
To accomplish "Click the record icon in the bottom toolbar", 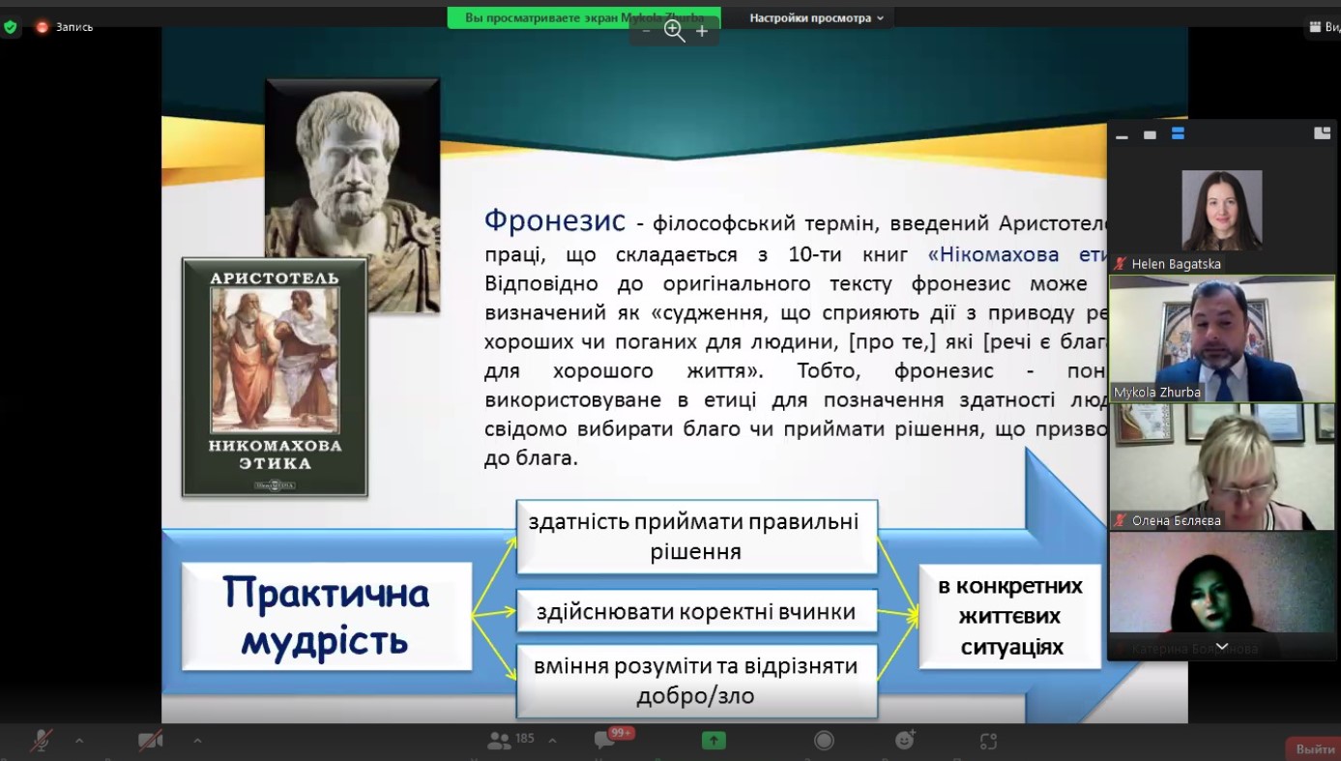I will point(824,741).
